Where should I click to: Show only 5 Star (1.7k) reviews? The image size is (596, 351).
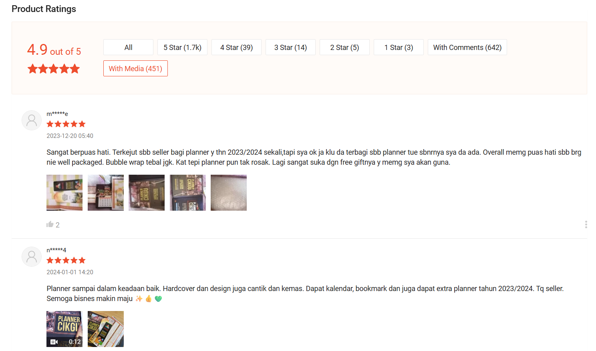182,47
